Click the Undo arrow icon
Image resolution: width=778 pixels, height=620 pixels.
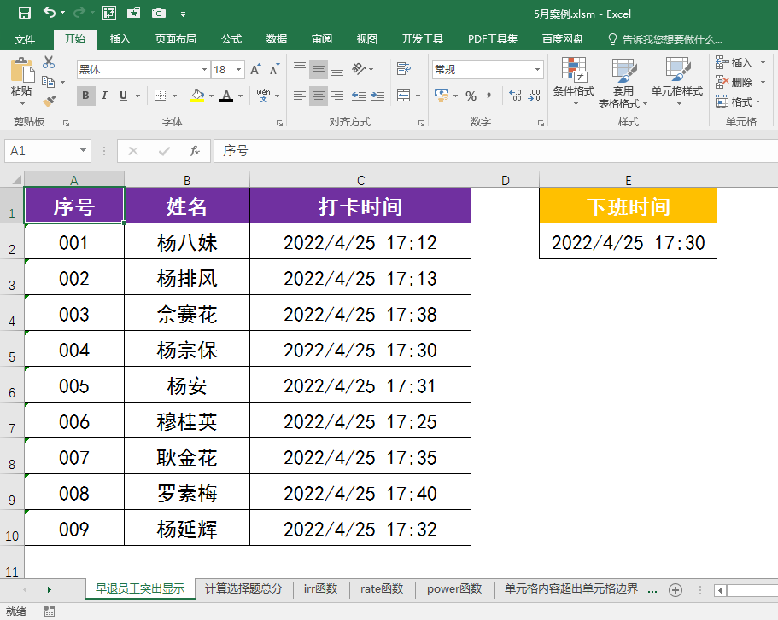tap(50, 13)
